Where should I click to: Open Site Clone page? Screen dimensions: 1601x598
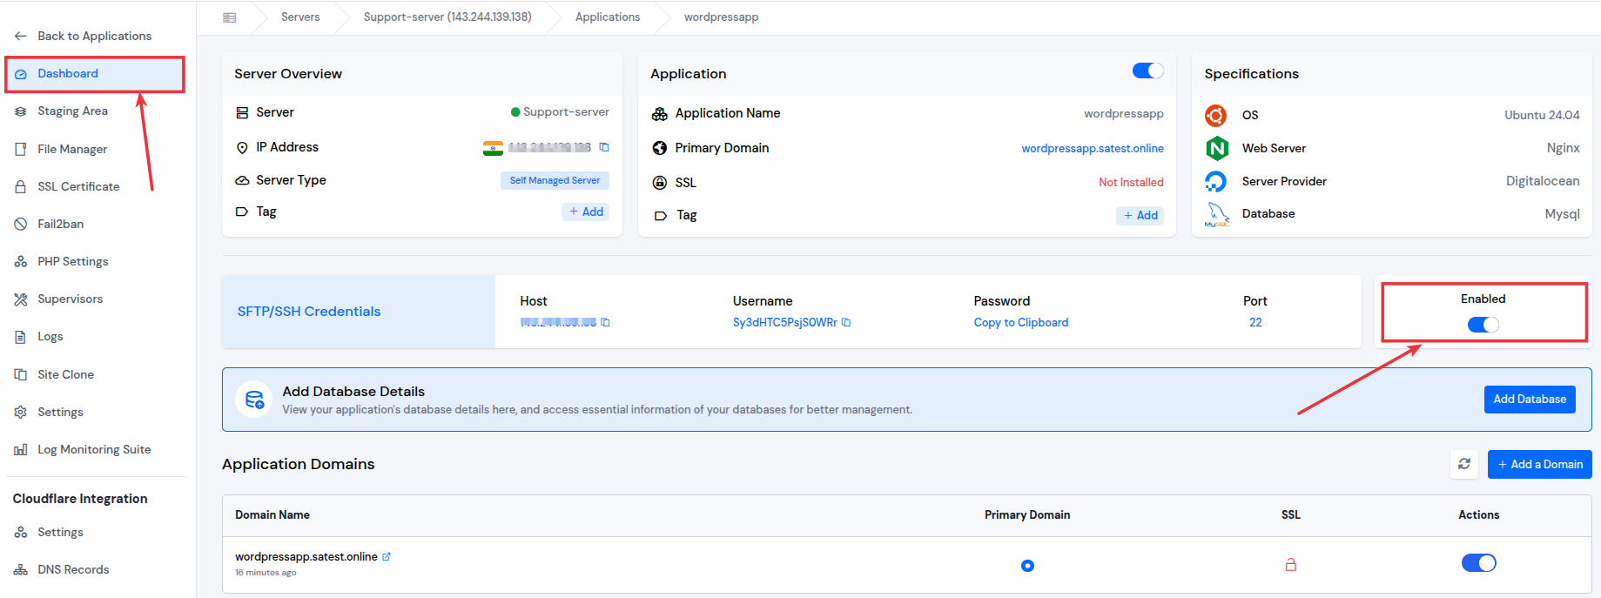(x=65, y=374)
